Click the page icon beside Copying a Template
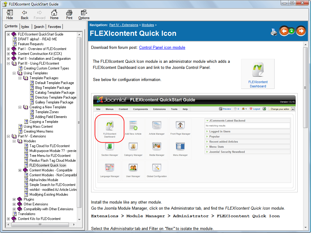Viewport: 311px width, 233px height. (x=26, y=122)
